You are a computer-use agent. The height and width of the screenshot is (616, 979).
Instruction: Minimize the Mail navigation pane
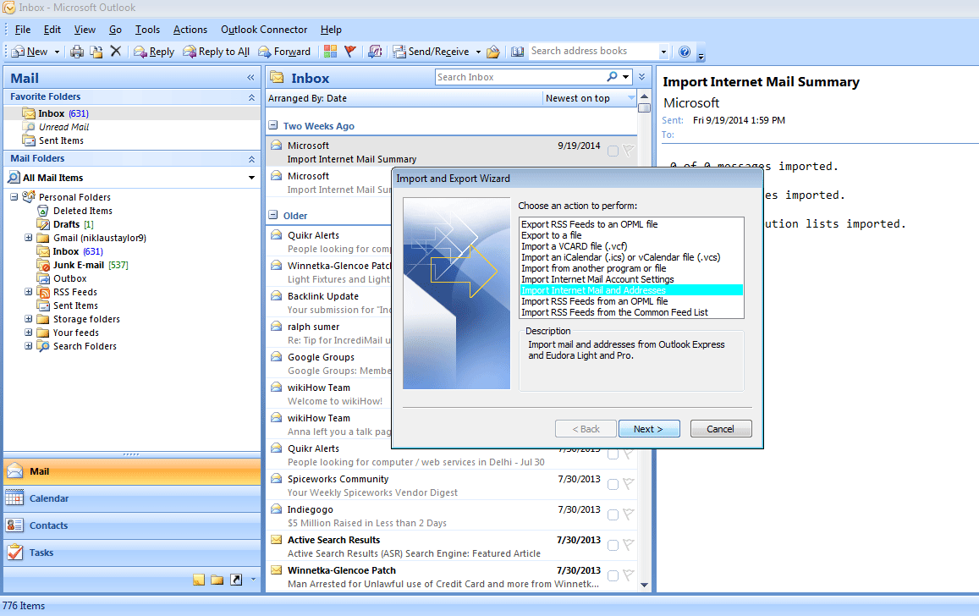pyautogui.click(x=250, y=77)
